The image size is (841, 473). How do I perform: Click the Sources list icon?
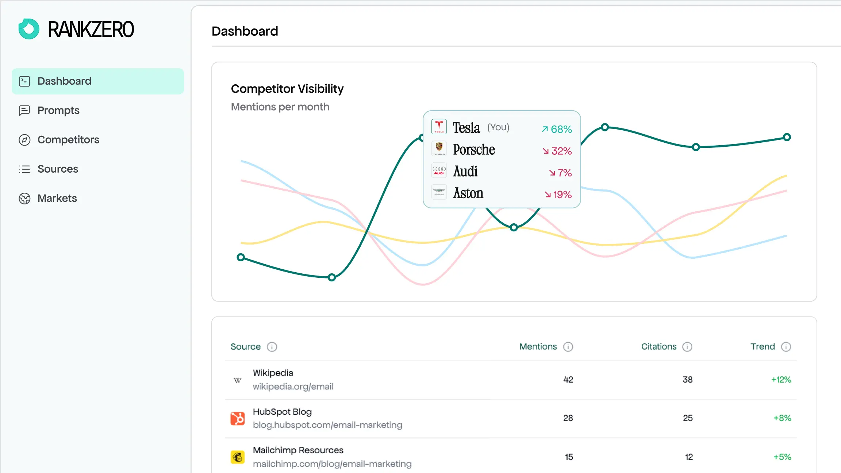click(x=24, y=169)
